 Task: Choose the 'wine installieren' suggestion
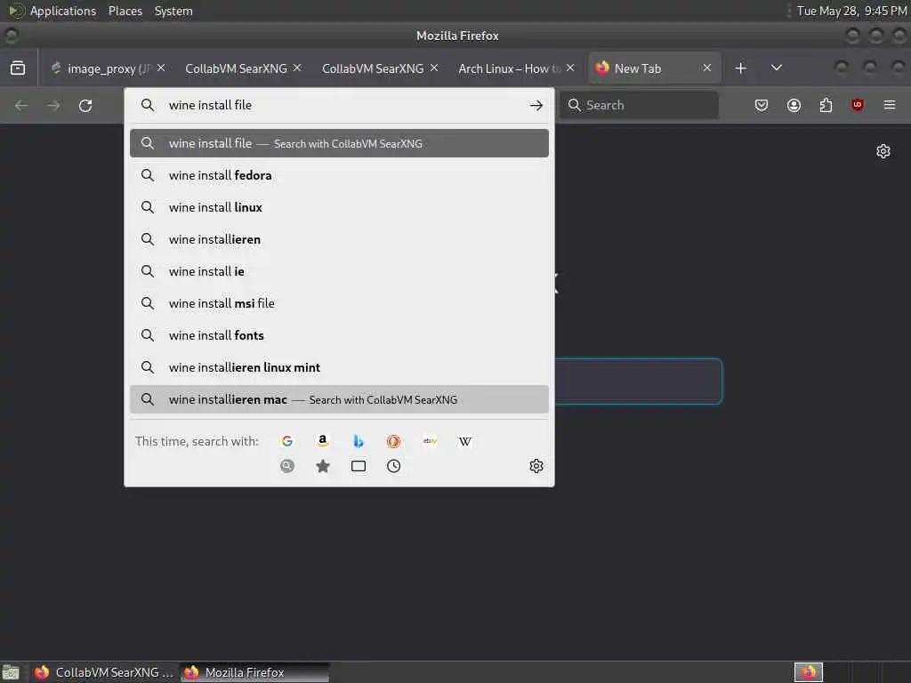(339, 239)
